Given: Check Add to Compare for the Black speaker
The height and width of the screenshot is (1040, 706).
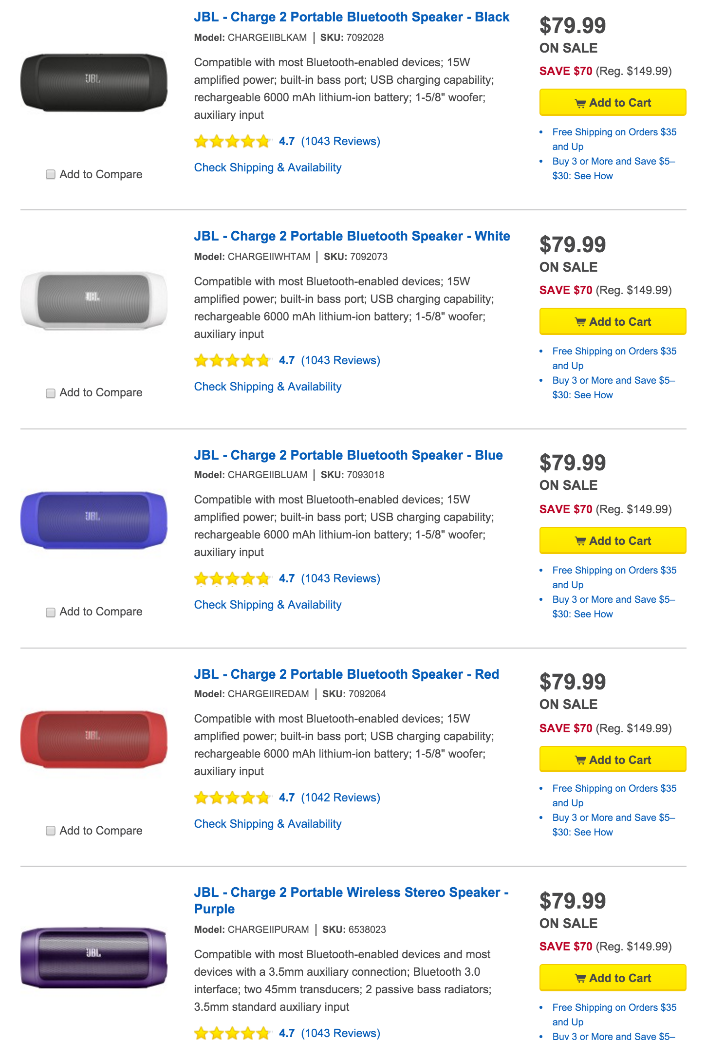Looking at the screenshot, I should point(51,174).
